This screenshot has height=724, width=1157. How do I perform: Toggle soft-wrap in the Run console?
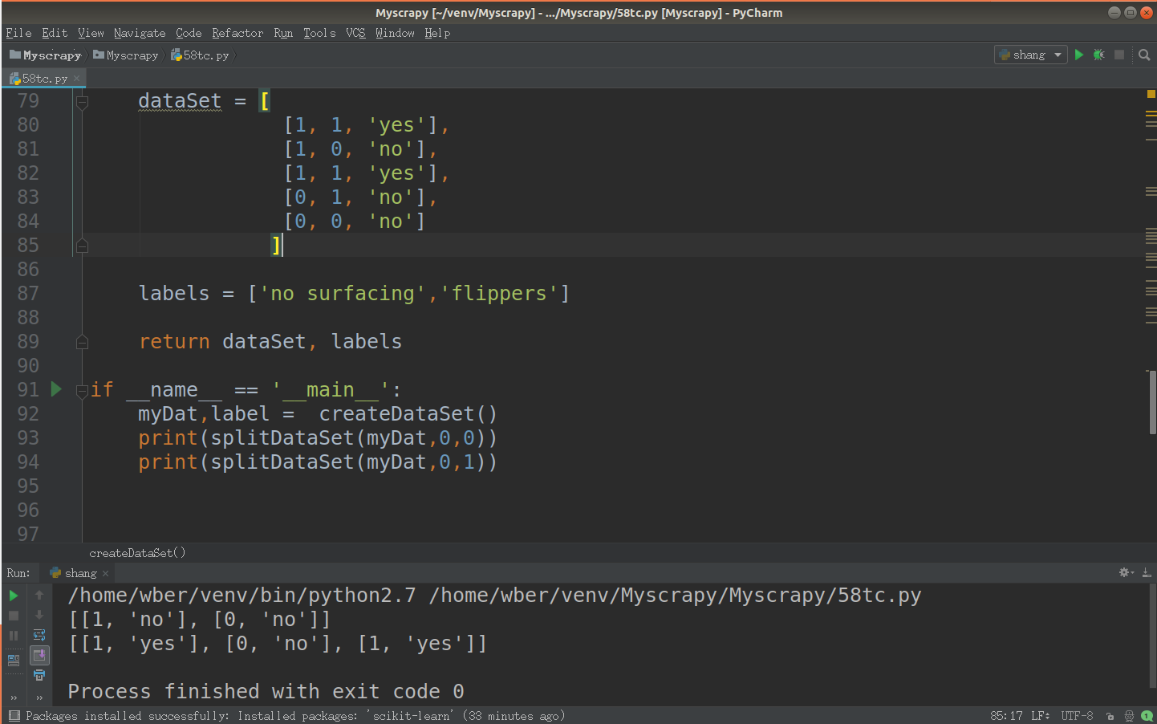39,635
